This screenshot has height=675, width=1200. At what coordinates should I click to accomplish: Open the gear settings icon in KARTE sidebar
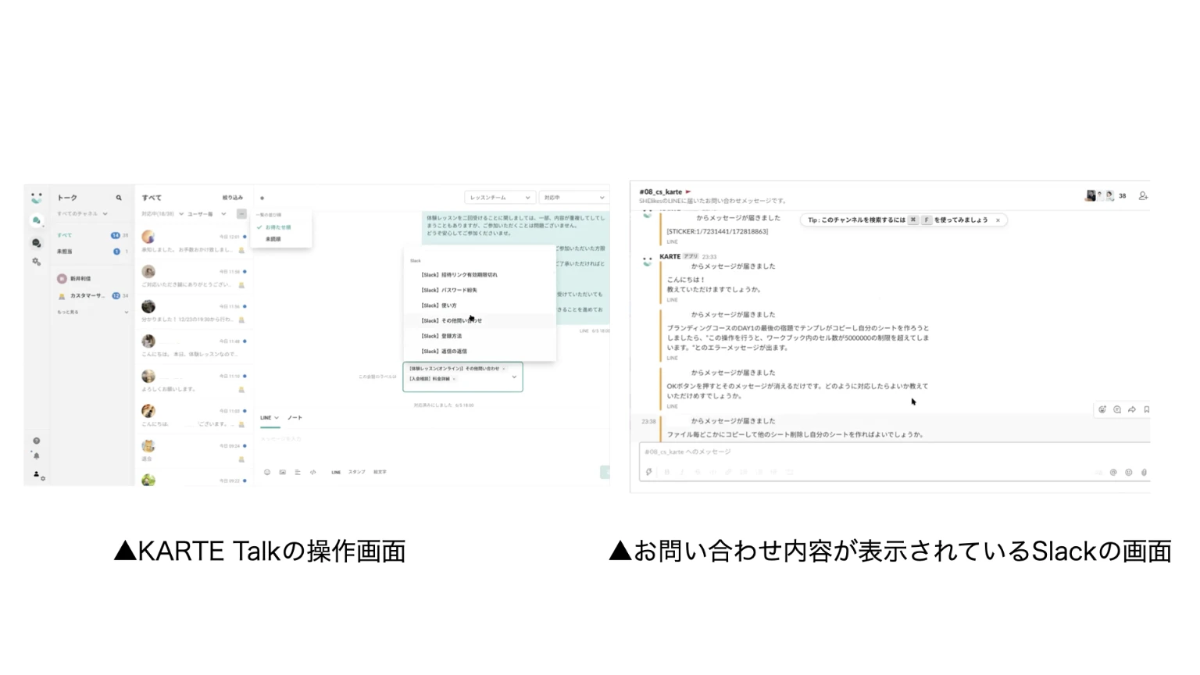[36, 262]
